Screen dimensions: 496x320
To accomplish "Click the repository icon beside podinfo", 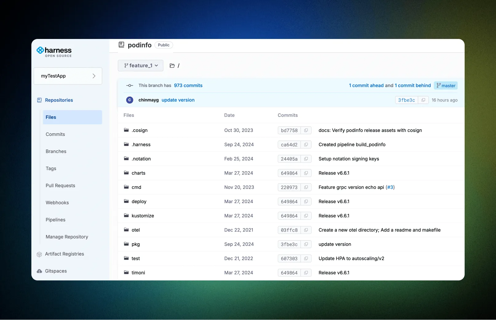I will click(121, 45).
